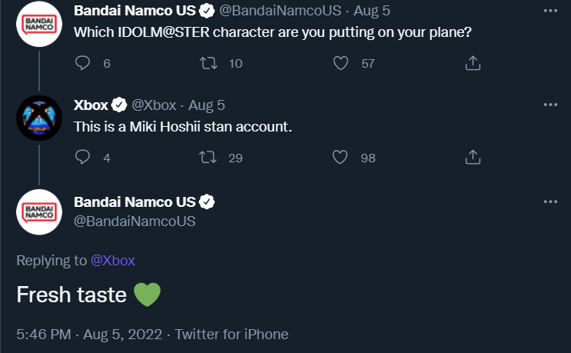Click the Aug 5 date on Xbox's tweet
The width and height of the screenshot is (571, 353).
(207, 105)
